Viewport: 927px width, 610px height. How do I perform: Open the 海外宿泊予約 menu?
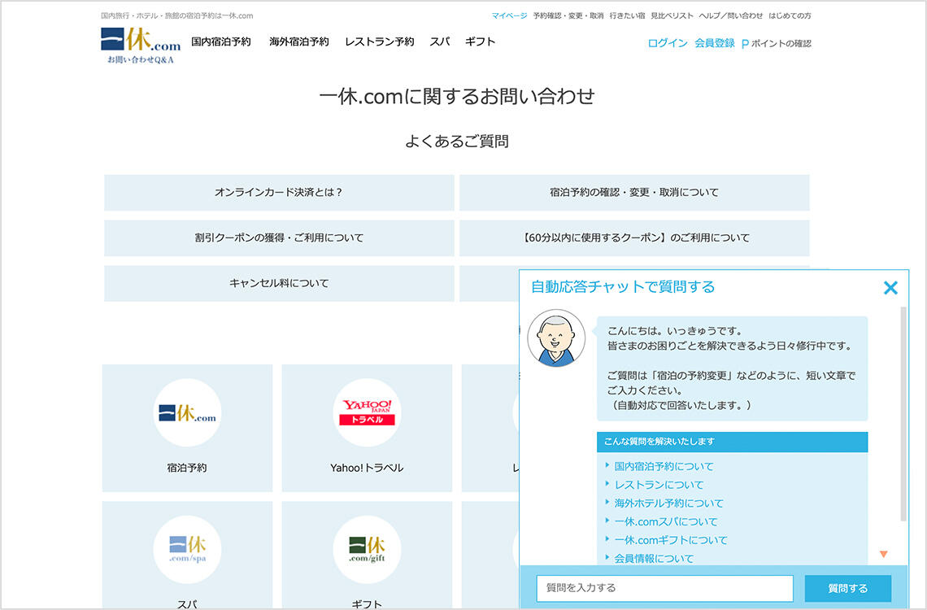(299, 41)
